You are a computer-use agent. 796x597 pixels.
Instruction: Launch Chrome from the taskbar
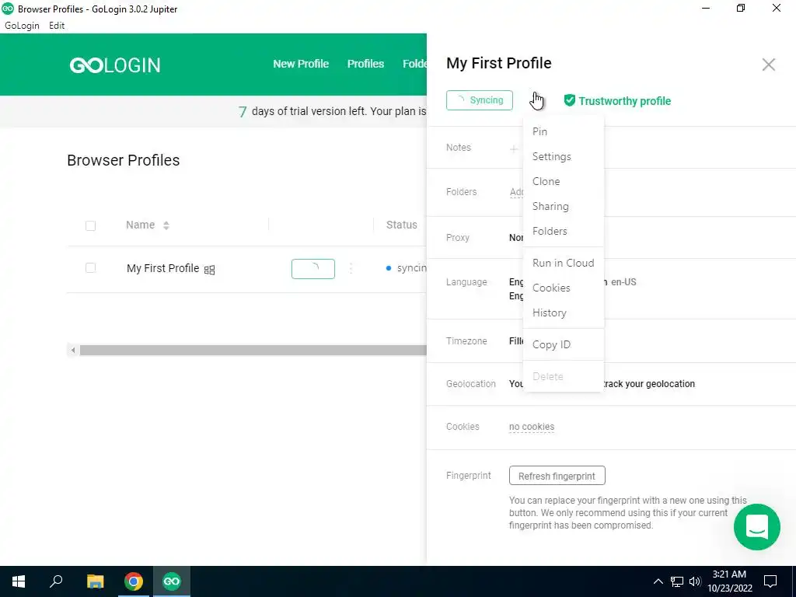[134, 581]
